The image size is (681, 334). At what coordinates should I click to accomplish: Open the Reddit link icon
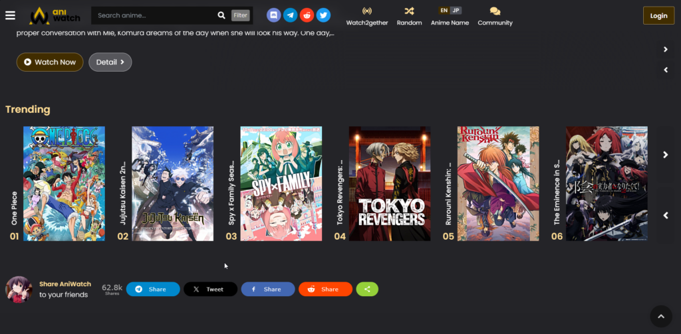pyautogui.click(x=307, y=15)
